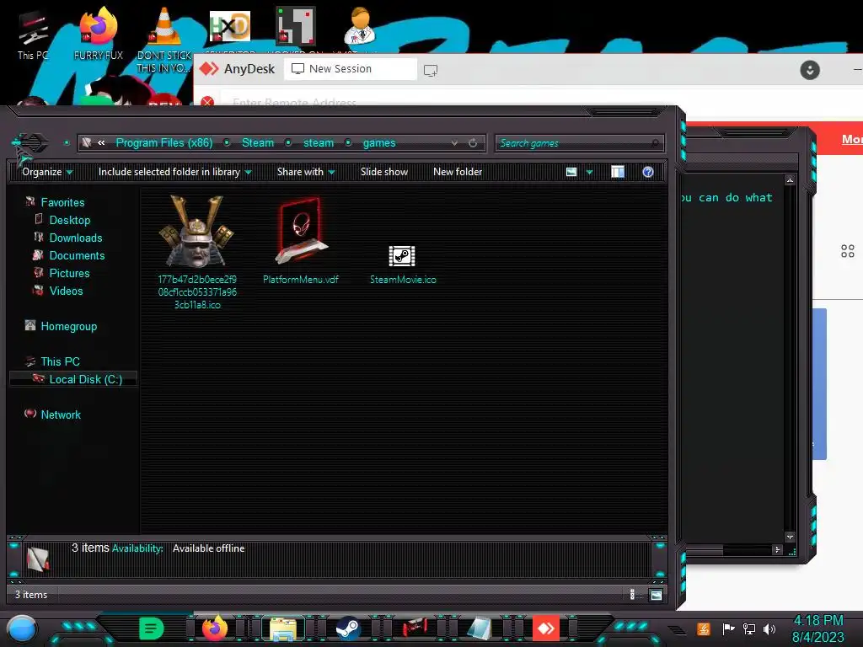This screenshot has height=647, width=863.
Task: Open Documents in Favorites
Action: [x=77, y=255]
